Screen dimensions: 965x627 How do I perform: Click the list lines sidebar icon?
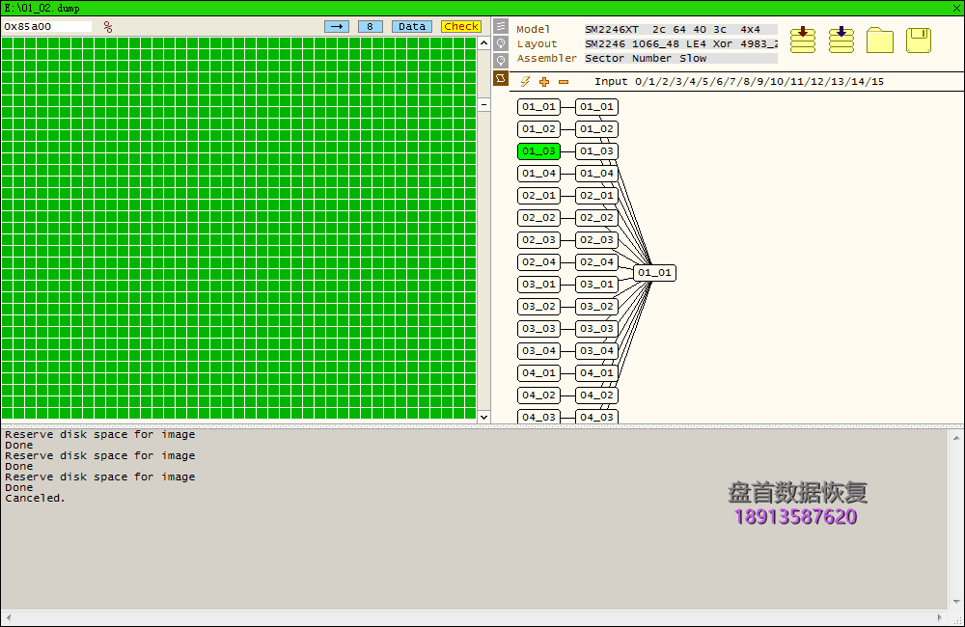click(x=501, y=26)
